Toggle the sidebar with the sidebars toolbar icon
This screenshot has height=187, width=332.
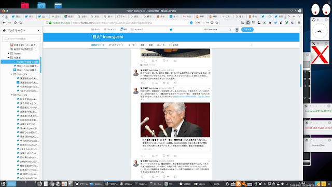248,23
